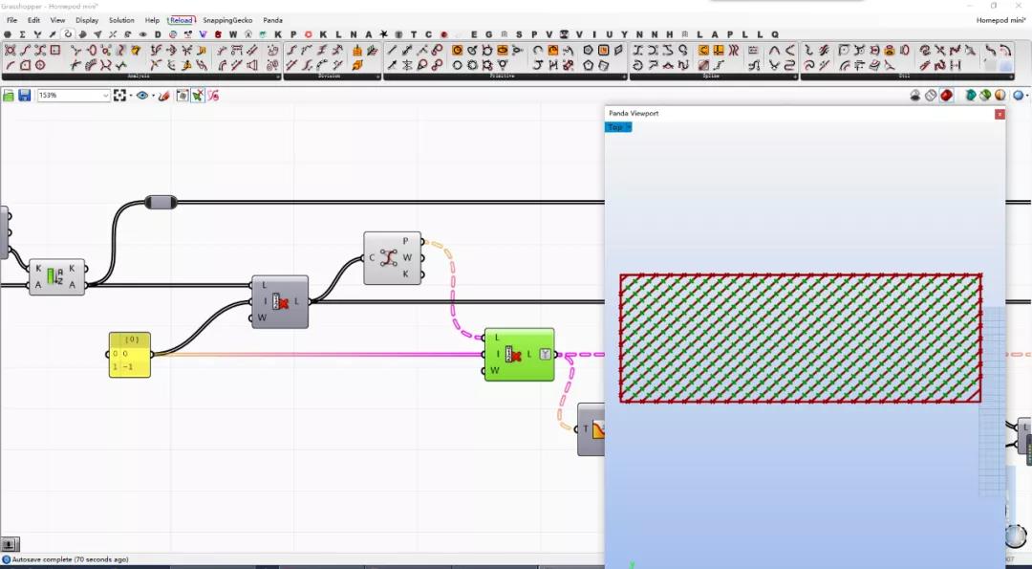Open the Solution menu
The width and height of the screenshot is (1032, 569).
pyautogui.click(x=121, y=20)
